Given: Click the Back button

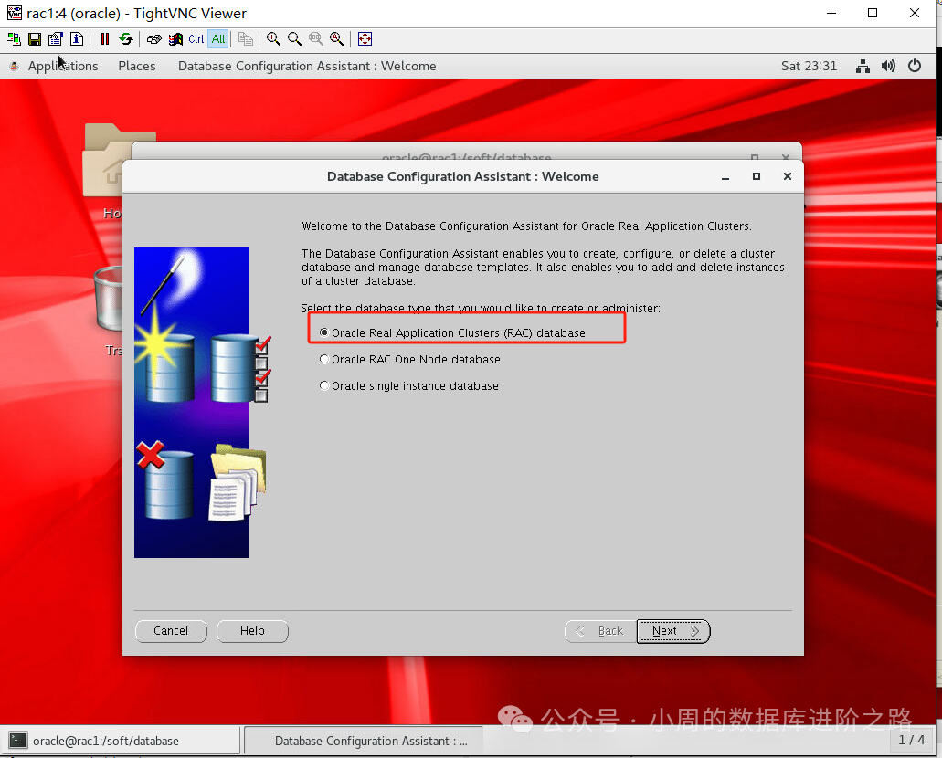Looking at the screenshot, I should pos(601,631).
